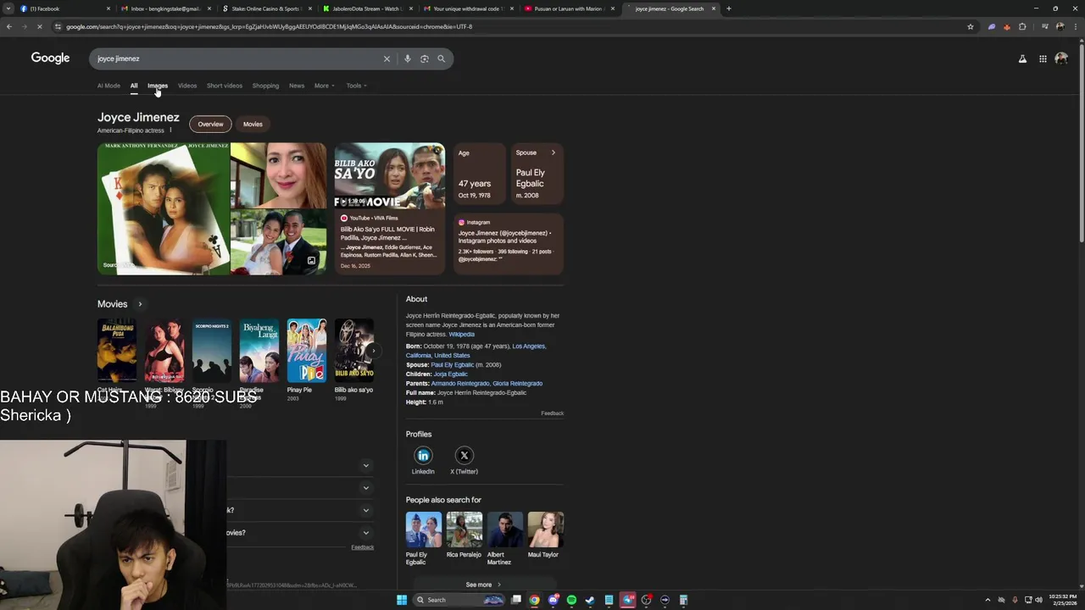
Task: Open Albert Martinez person thumbnail
Action: click(505, 530)
